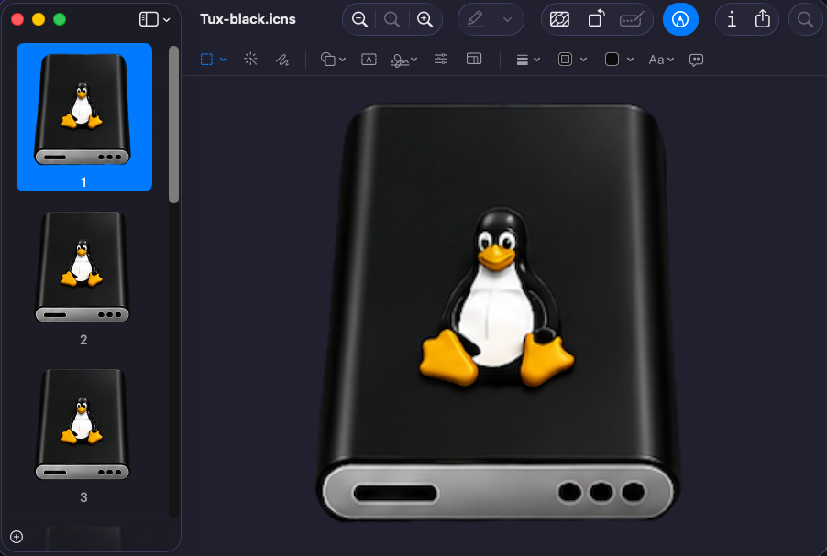Click the Search magnifier icon
The width and height of the screenshot is (827, 556).
coord(805,19)
